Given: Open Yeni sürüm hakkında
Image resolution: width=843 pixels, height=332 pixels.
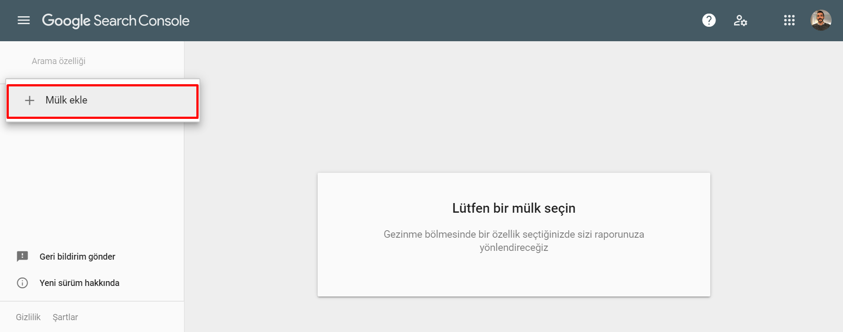Looking at the screenshot, I should 80,283.
